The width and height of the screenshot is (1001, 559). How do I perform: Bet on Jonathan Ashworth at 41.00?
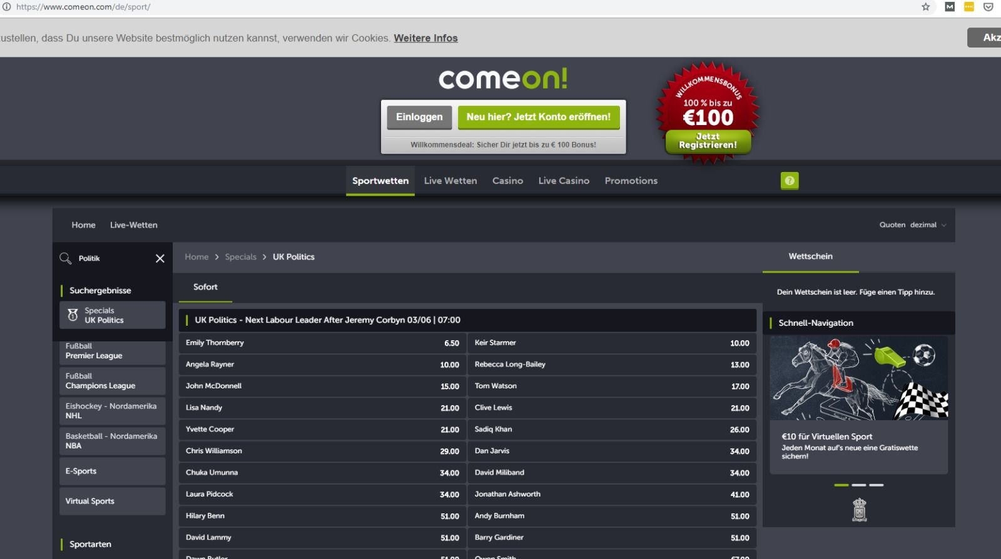click(612, 495)
